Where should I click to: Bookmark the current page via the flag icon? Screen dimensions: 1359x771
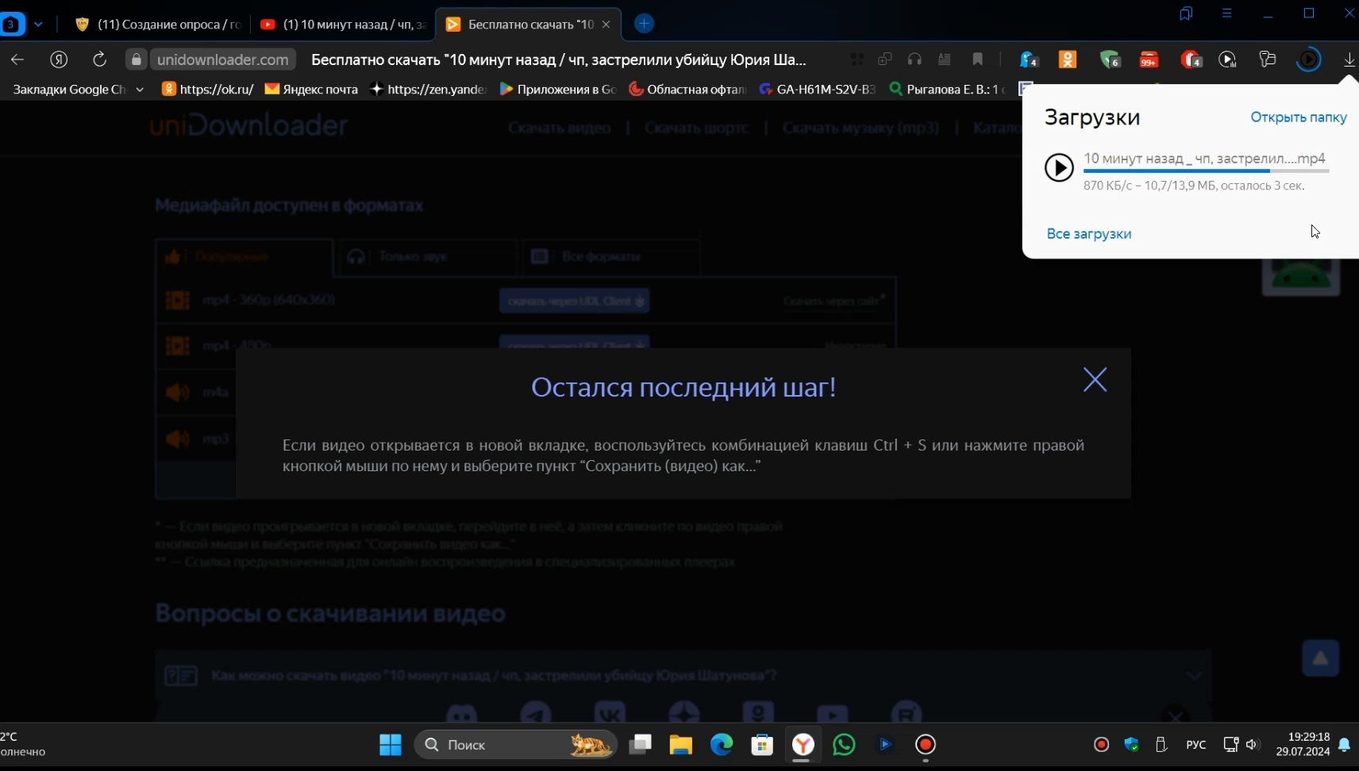click(977, 59)
